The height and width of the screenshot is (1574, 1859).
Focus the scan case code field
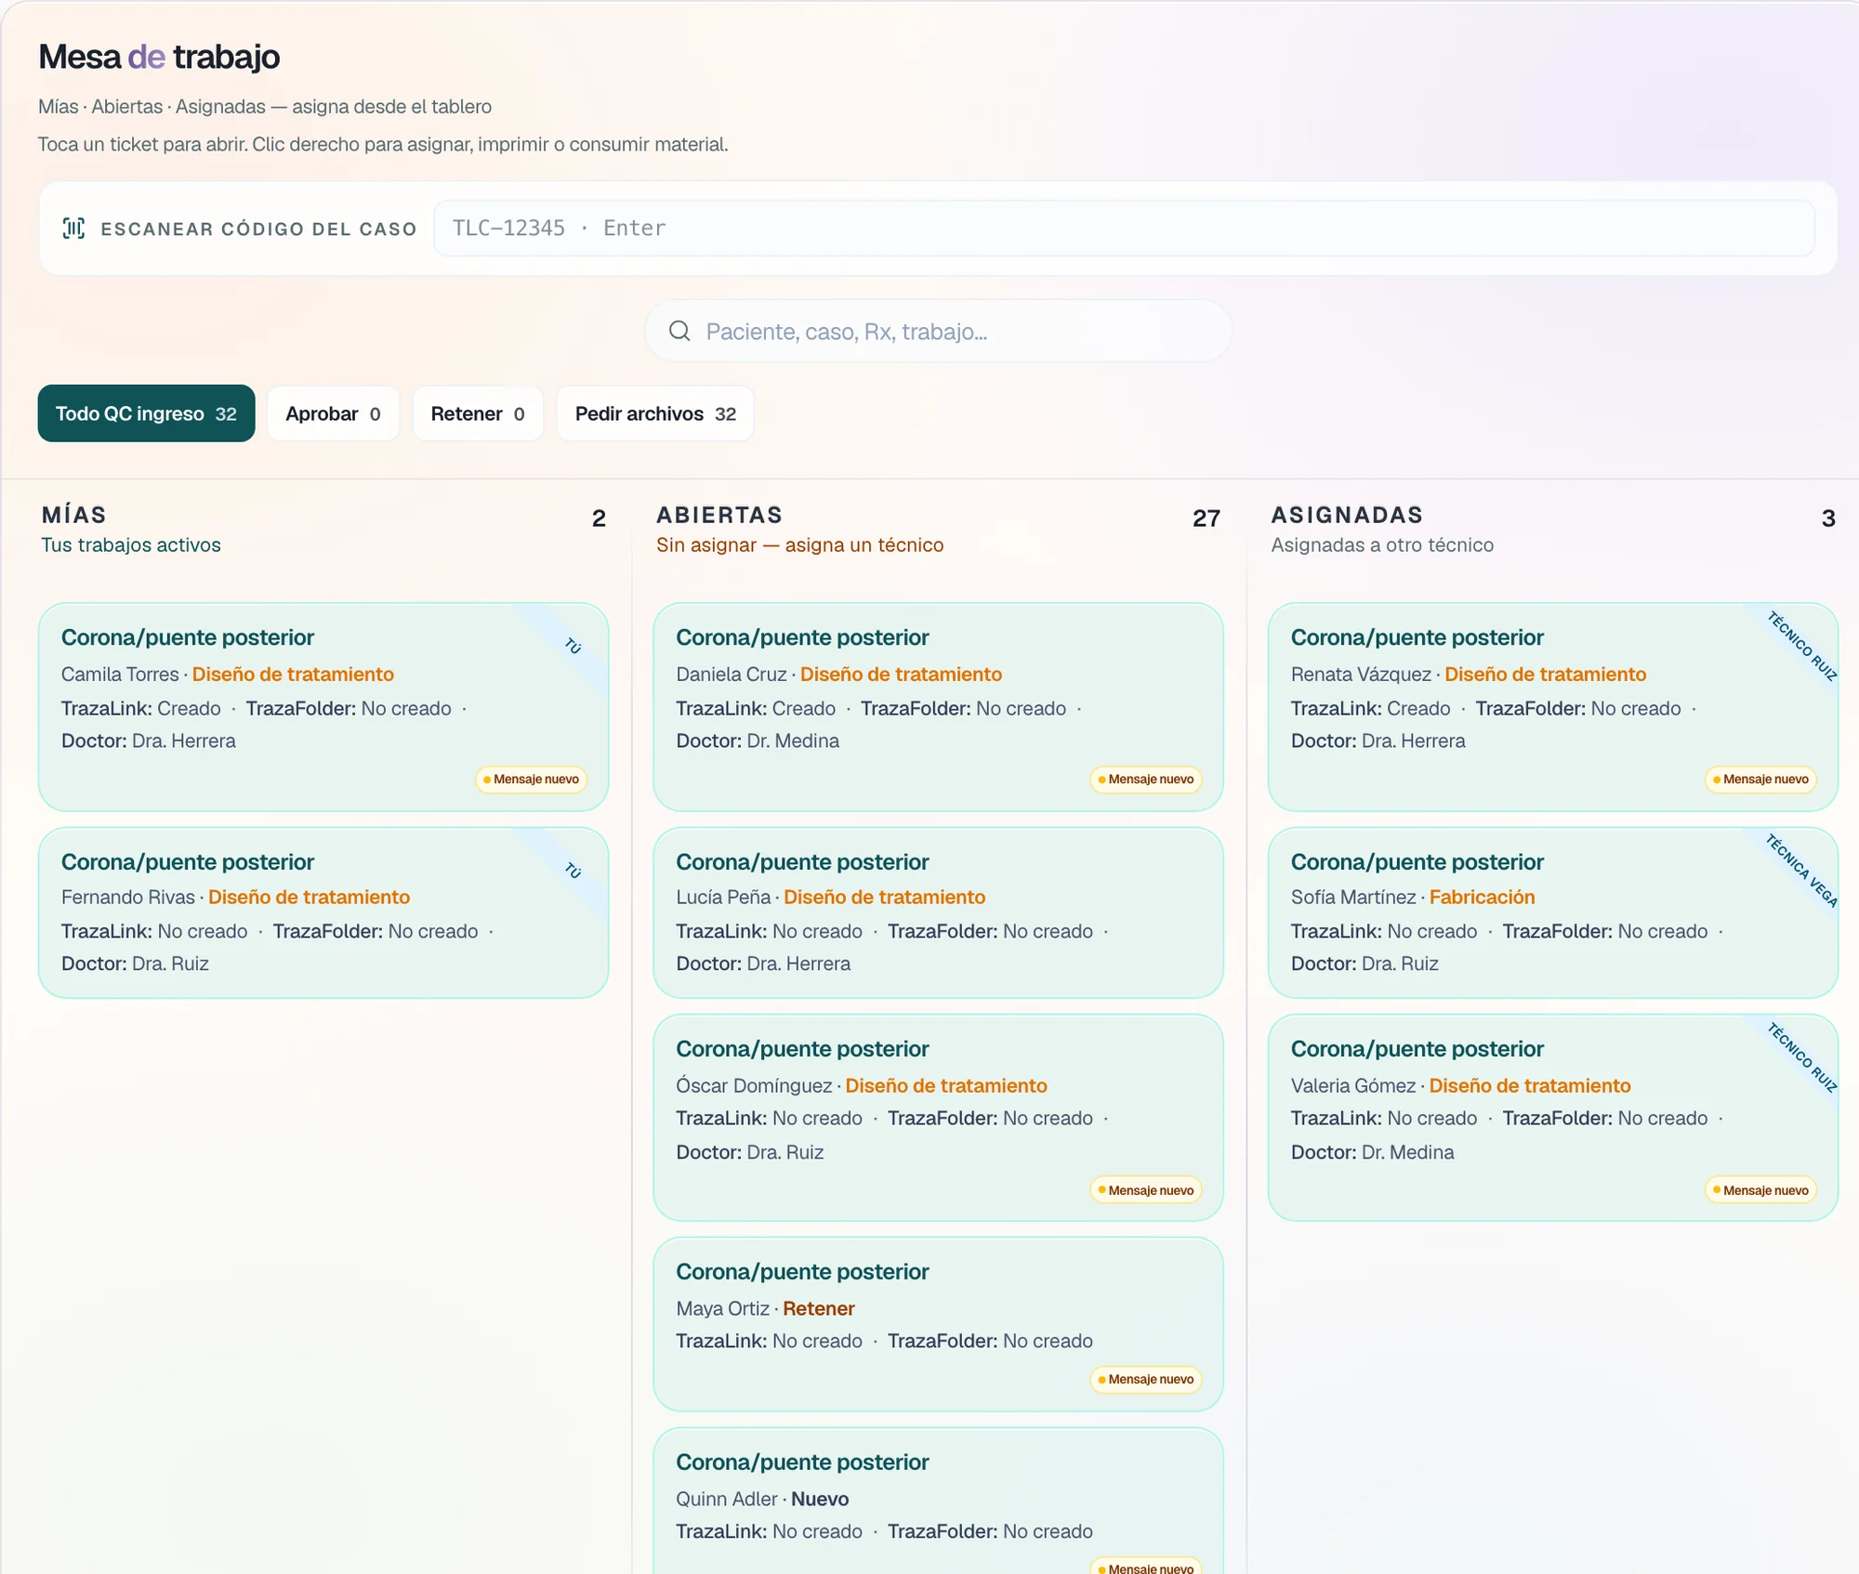point(1124,228)
